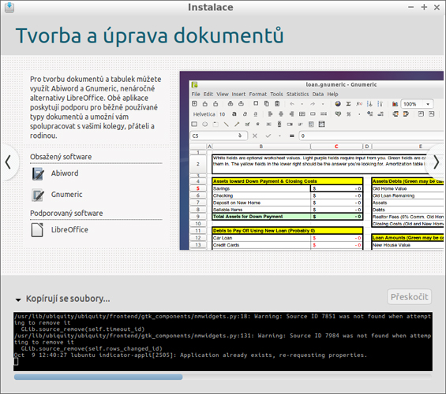The image size is (446, 394).
Task: Click the installer icon in the title bar
Action: click(9, 7)
